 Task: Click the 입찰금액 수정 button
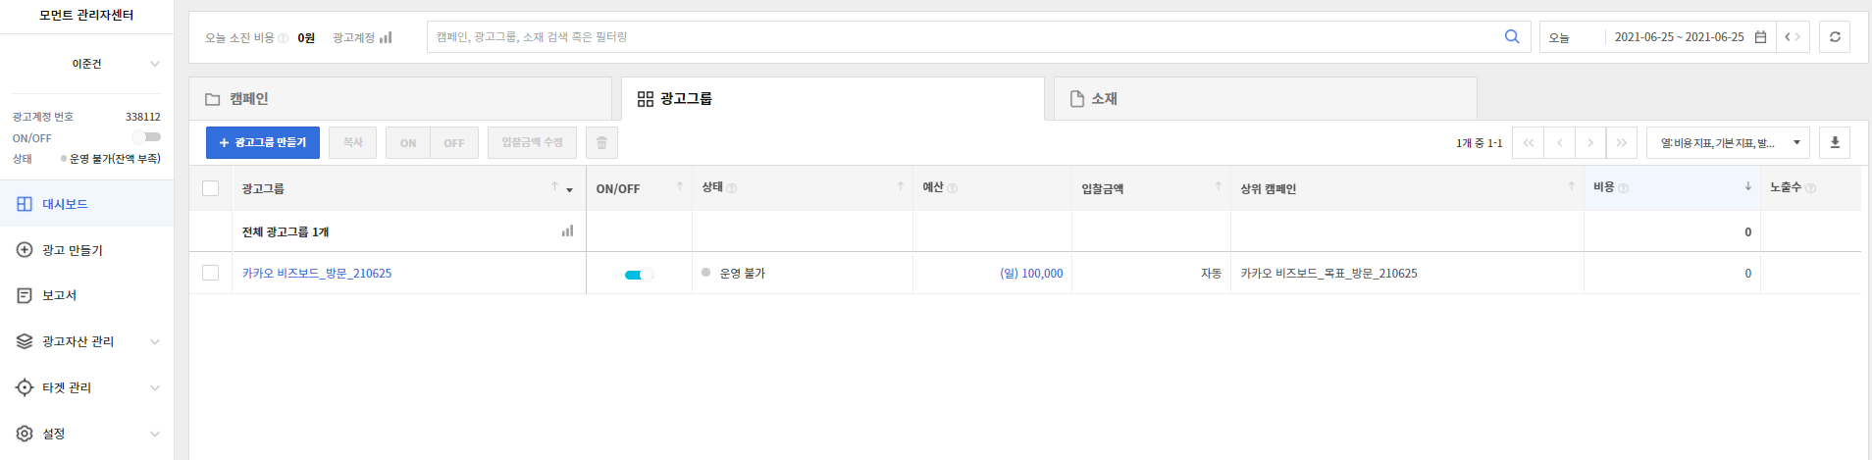[x=532, y=143]
